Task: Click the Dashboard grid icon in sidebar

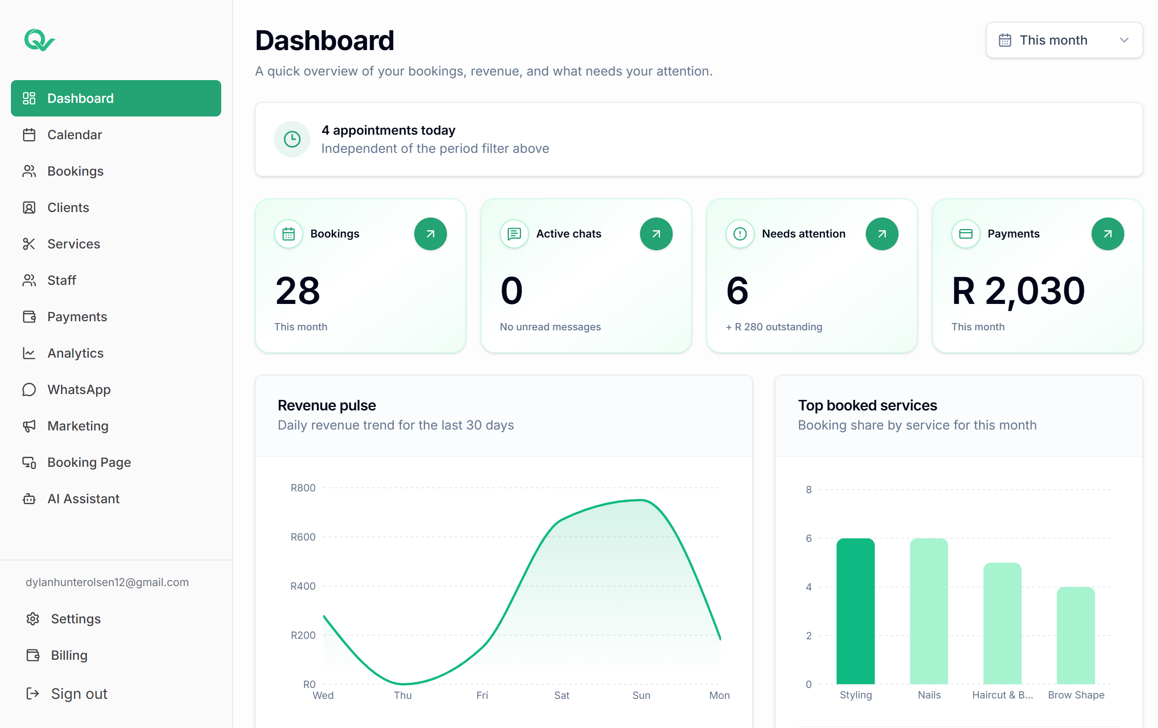Action: point(29,98)
